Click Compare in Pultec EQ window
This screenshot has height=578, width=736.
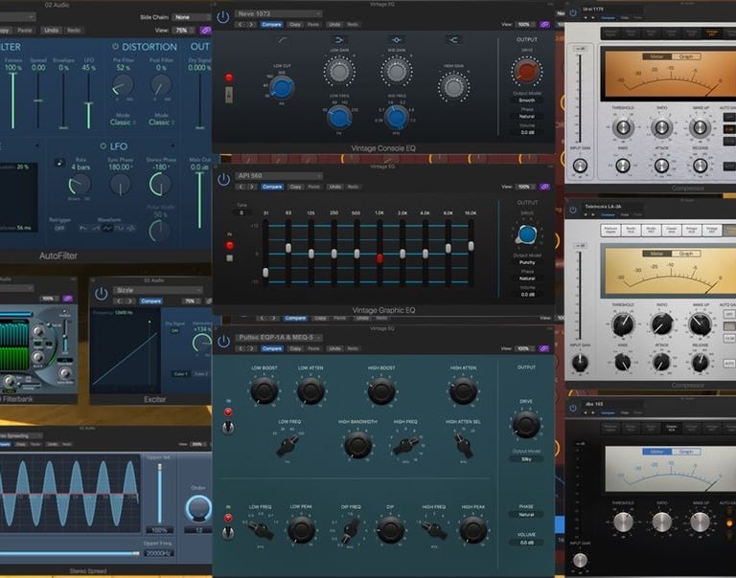point(271,348)
